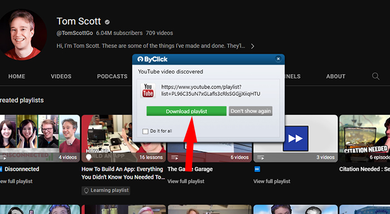The width and height of the screenshot is (390, 214).
Task: Switch to the PODCASTS tab
Action: point(112,76)
